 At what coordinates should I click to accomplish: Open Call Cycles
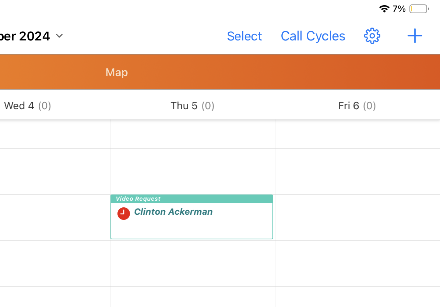(313, 36)
